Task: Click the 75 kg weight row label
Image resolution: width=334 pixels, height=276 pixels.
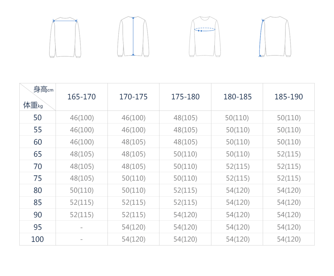Action: (x=38, y=178)
